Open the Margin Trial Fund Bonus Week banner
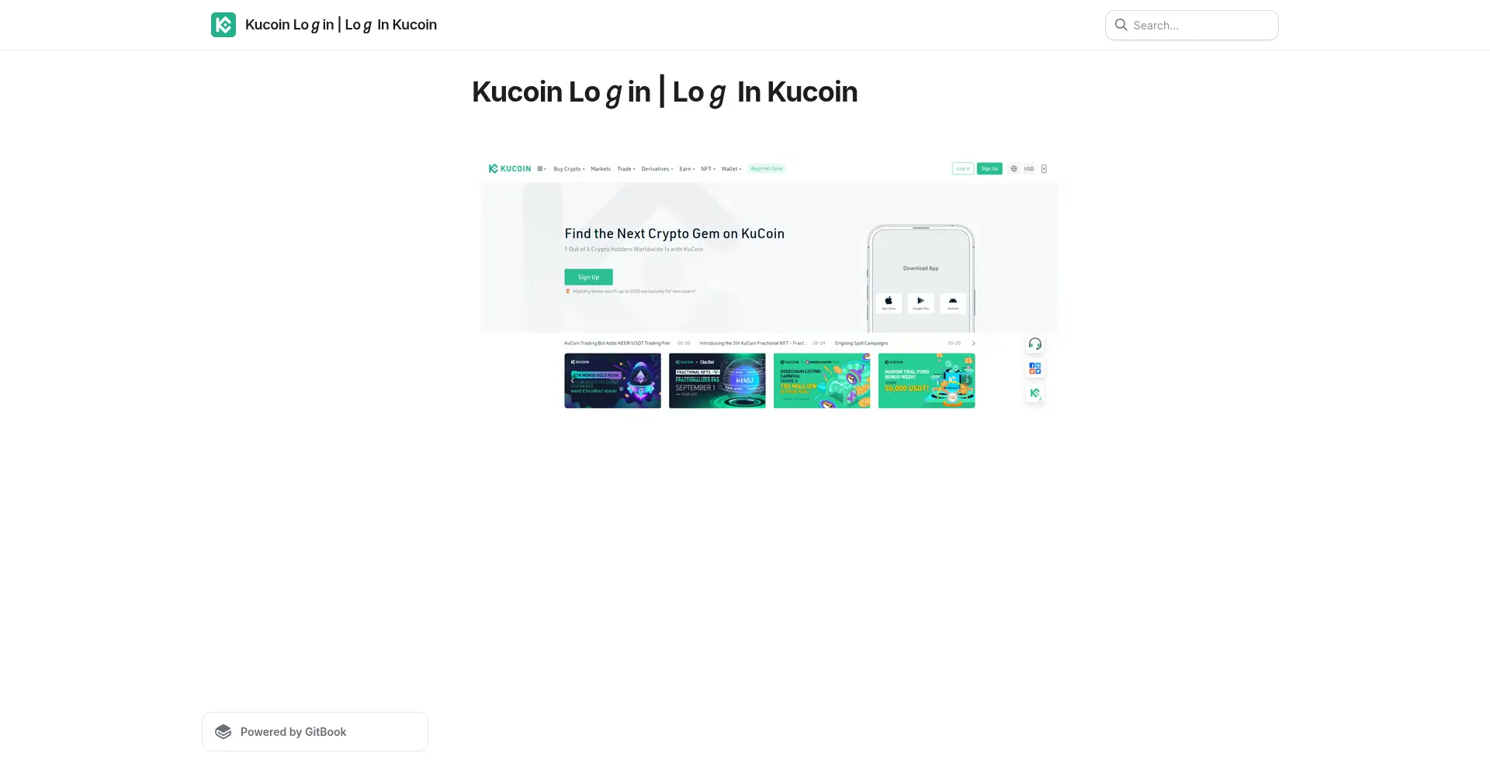The image size is (1490, 770). 927,381
